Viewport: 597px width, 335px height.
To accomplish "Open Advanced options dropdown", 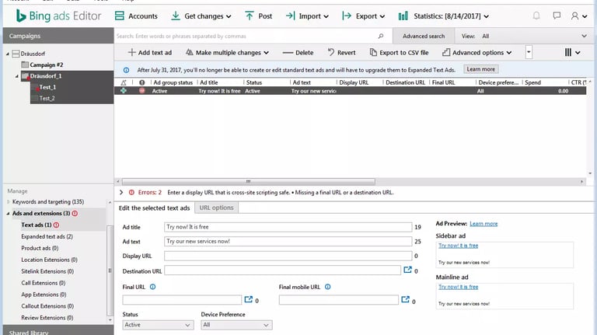I will [x=477, y=53].
